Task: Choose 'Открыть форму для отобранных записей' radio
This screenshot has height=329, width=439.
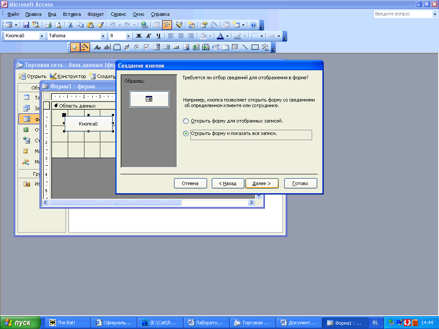Action: pyautogui.click(x=186, y=121)
